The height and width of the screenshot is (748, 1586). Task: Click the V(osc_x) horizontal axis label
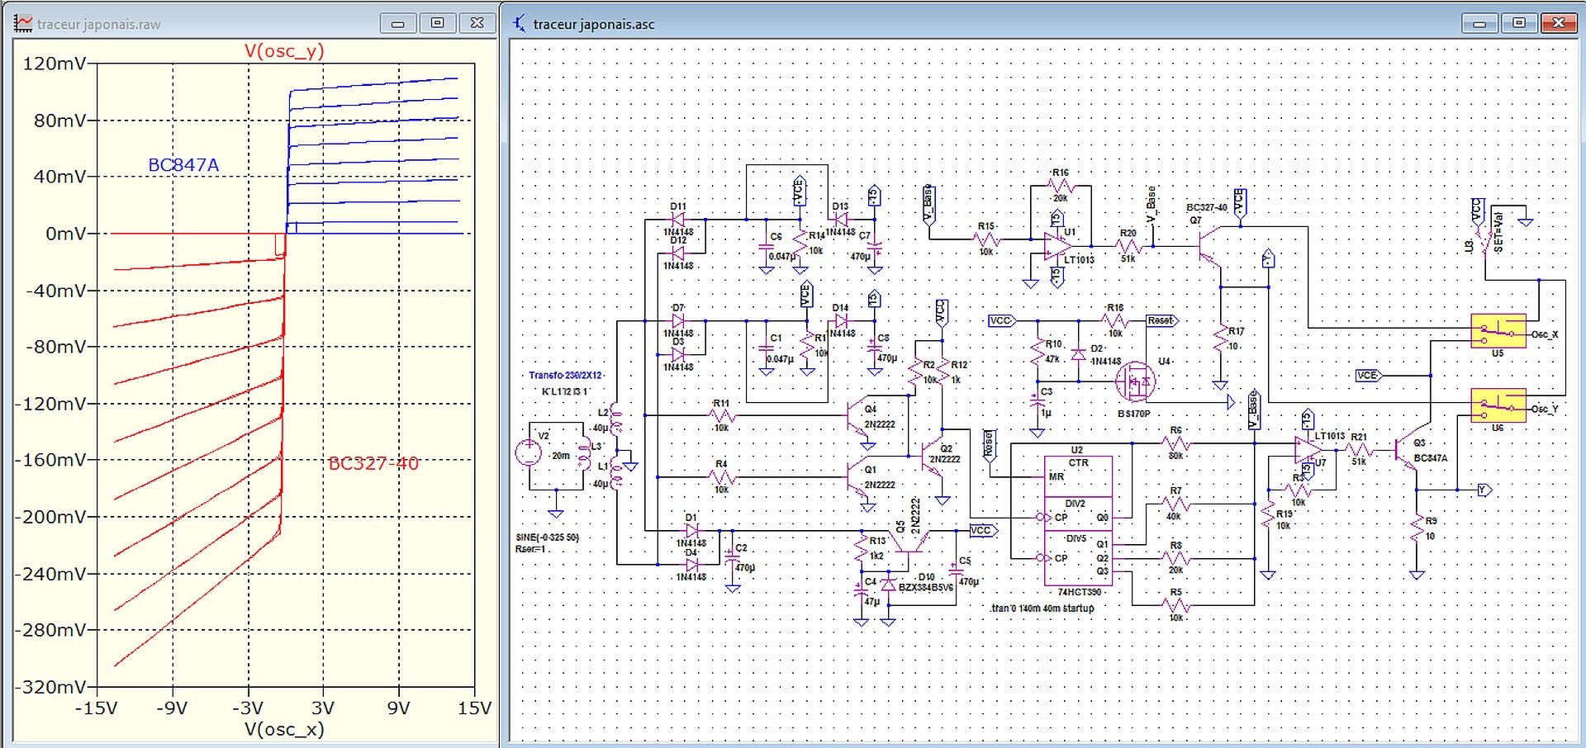[284, 730]
